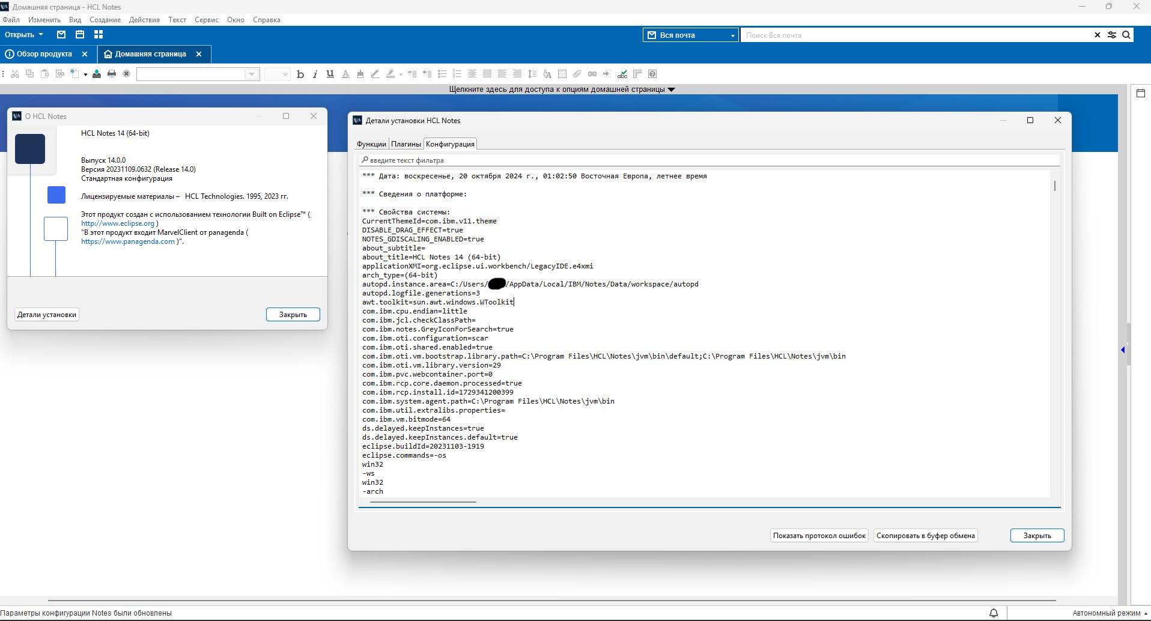Toggle underline formatting
The image size is (1151, 621).
click(x=330, y=74)
